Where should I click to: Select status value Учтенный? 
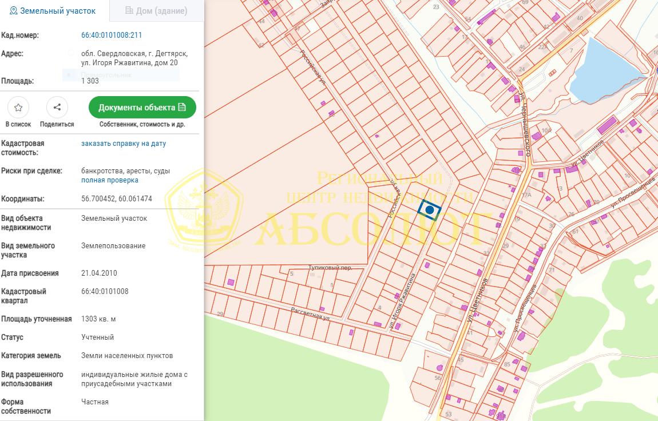97,337
